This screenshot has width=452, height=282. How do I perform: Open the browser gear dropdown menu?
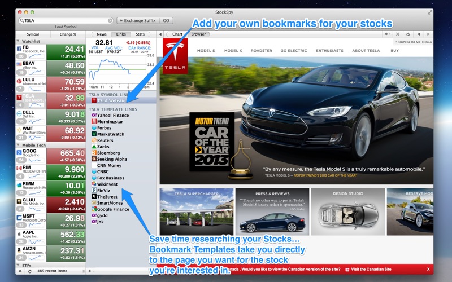[387, 34]
